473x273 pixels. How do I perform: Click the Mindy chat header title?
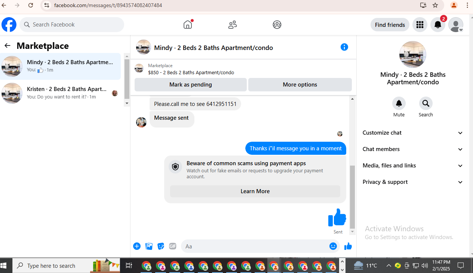pos(214,48)
